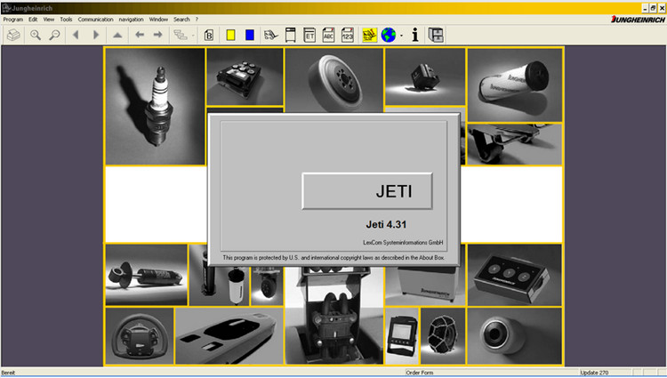Open the Communication menu
This screenshot has width=667, height=378.
point(95,20)
